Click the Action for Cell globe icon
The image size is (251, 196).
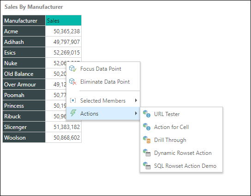(x=147, y=127)
